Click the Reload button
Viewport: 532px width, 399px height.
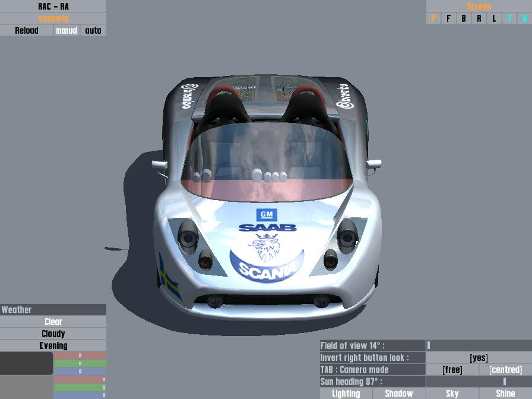[27, 30]
